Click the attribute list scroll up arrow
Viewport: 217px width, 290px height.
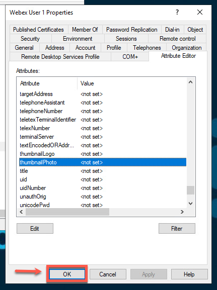click(x=190, y=82)
